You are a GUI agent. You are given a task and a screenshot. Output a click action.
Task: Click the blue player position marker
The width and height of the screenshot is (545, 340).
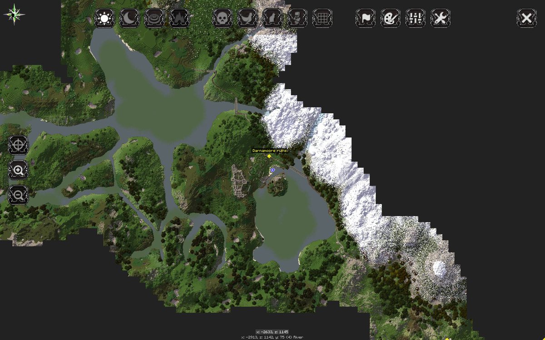point(272,170)
